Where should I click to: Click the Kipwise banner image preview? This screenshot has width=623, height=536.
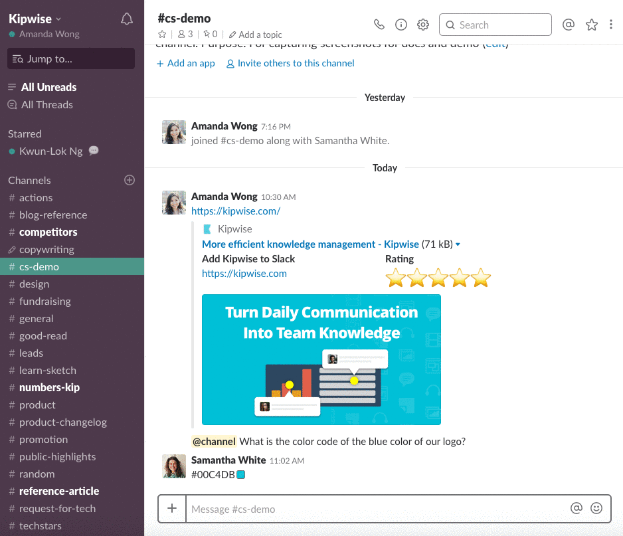click(321, 359)
